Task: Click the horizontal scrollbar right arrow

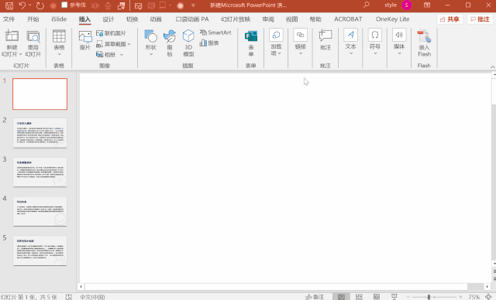Action: (487, 286)
